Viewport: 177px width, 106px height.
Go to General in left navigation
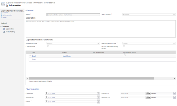(x=5, y=13)
